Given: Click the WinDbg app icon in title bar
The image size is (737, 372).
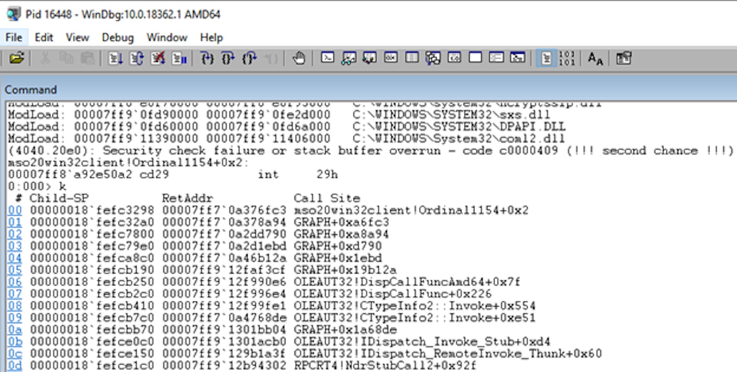Looking at the screenshot, I should tap(13, 14).
